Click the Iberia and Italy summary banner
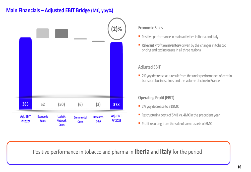The image size is (251, 172). 118,152
